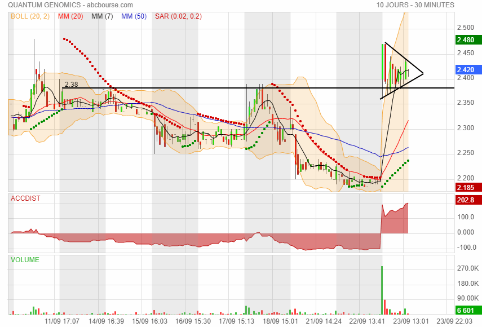Click the QUANTUM GENOMICS - abcbourse.com title
The width and height of the screenshot is (482, 327).
pos(70,5)
